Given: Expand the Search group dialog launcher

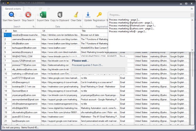Looking at the screenshot, I should 33,26.
